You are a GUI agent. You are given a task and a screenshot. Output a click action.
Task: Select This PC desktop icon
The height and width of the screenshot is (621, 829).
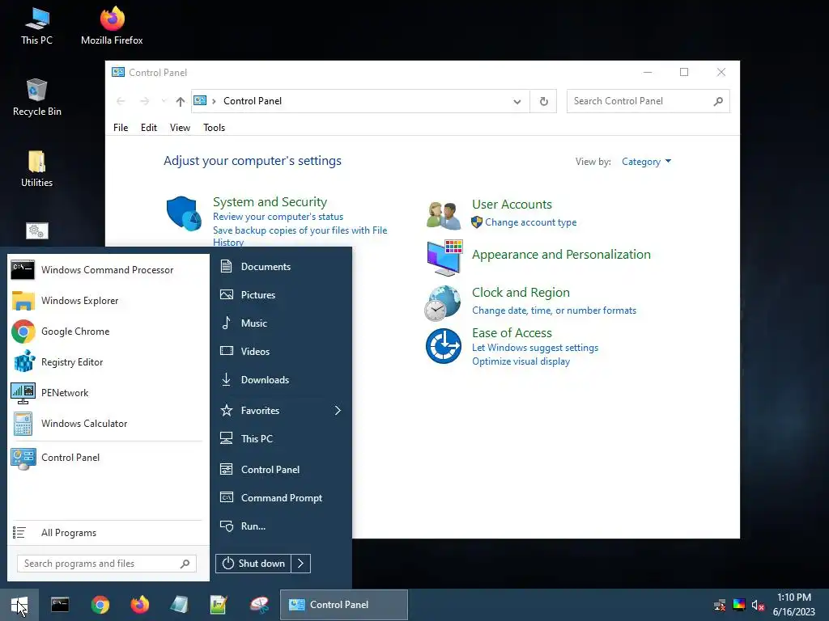[x=36, y=25]
